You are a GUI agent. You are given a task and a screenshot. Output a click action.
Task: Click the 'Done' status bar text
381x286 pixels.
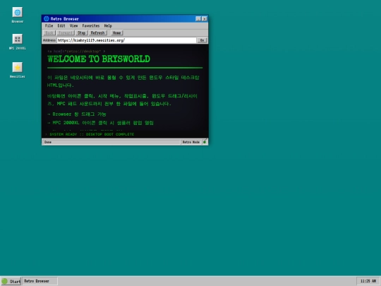tap(48, 142)
